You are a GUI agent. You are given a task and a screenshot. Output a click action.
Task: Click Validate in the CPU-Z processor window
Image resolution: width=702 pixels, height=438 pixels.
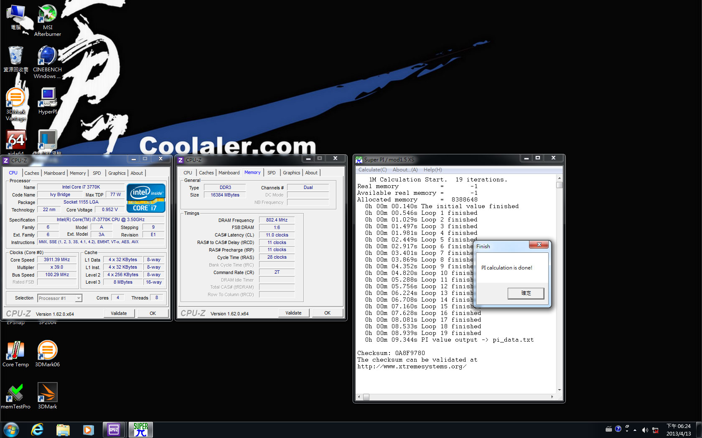tap(119, 313)
